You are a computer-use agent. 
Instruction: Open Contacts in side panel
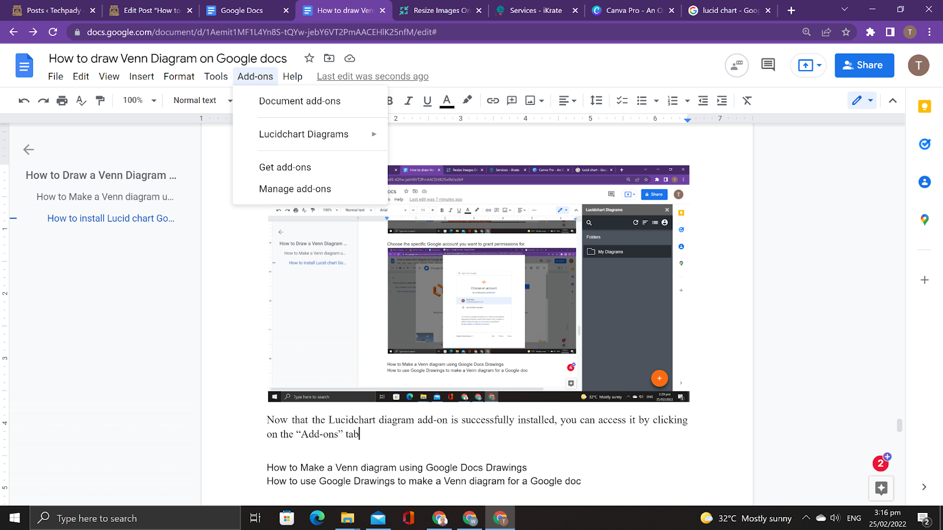pyautogui.click(x=924, y=182)
